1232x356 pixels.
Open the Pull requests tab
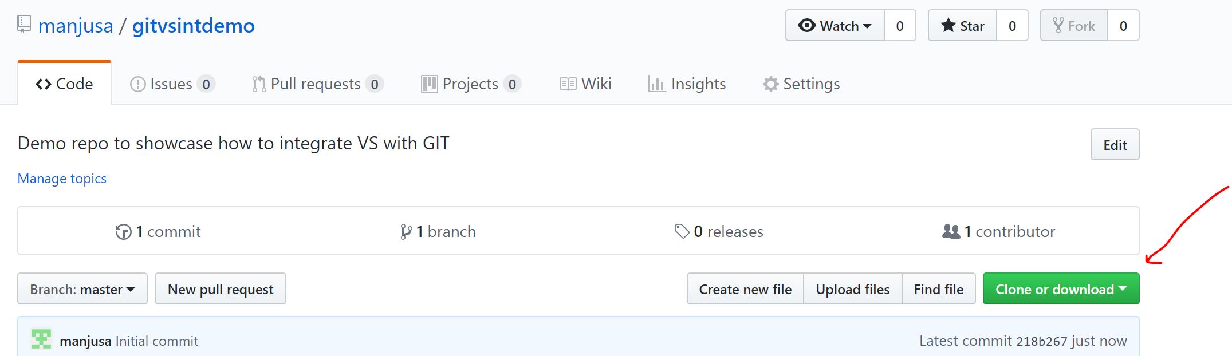[317, 84]
